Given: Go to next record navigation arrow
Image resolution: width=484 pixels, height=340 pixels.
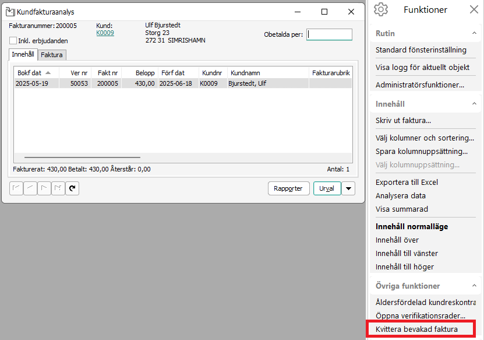Looking at the screenshot, I should (44, 188).
